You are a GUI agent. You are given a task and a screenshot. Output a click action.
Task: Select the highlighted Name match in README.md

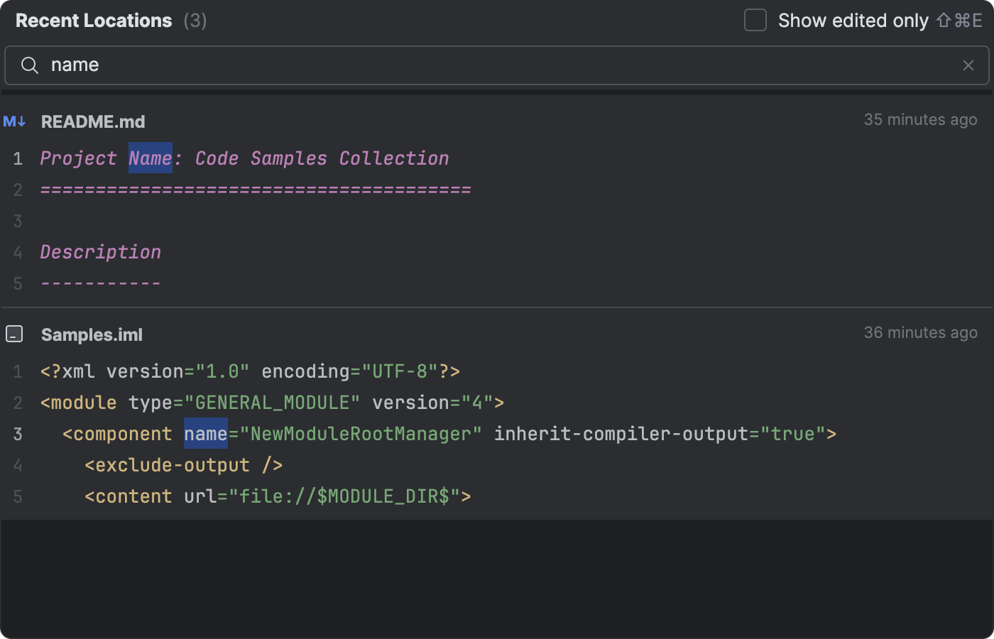tap(150, 158)
